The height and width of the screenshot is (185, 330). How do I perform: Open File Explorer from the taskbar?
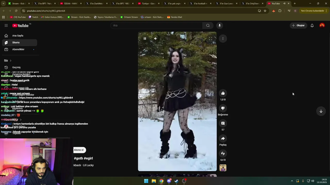(x=154, y=181)
